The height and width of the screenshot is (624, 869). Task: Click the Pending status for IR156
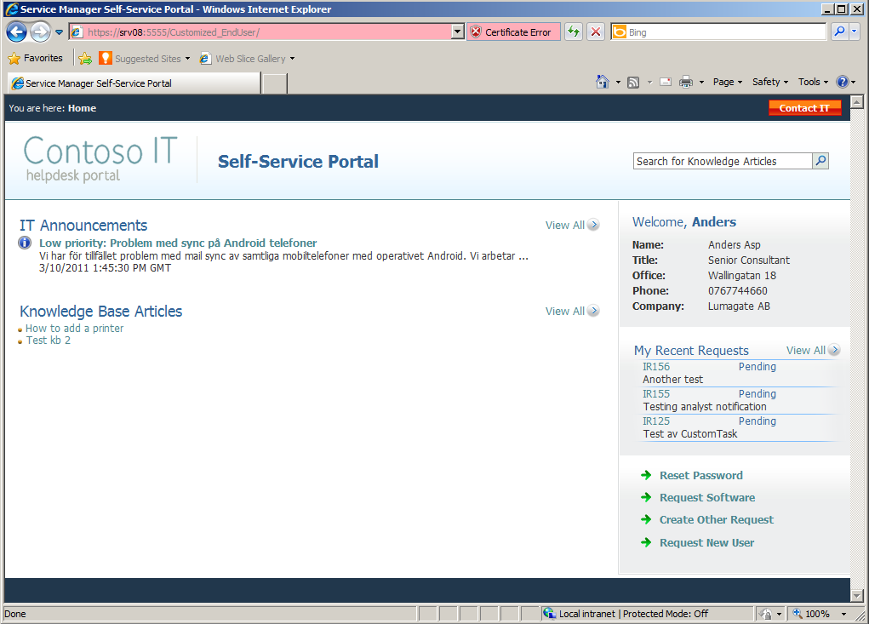[757, 367]
